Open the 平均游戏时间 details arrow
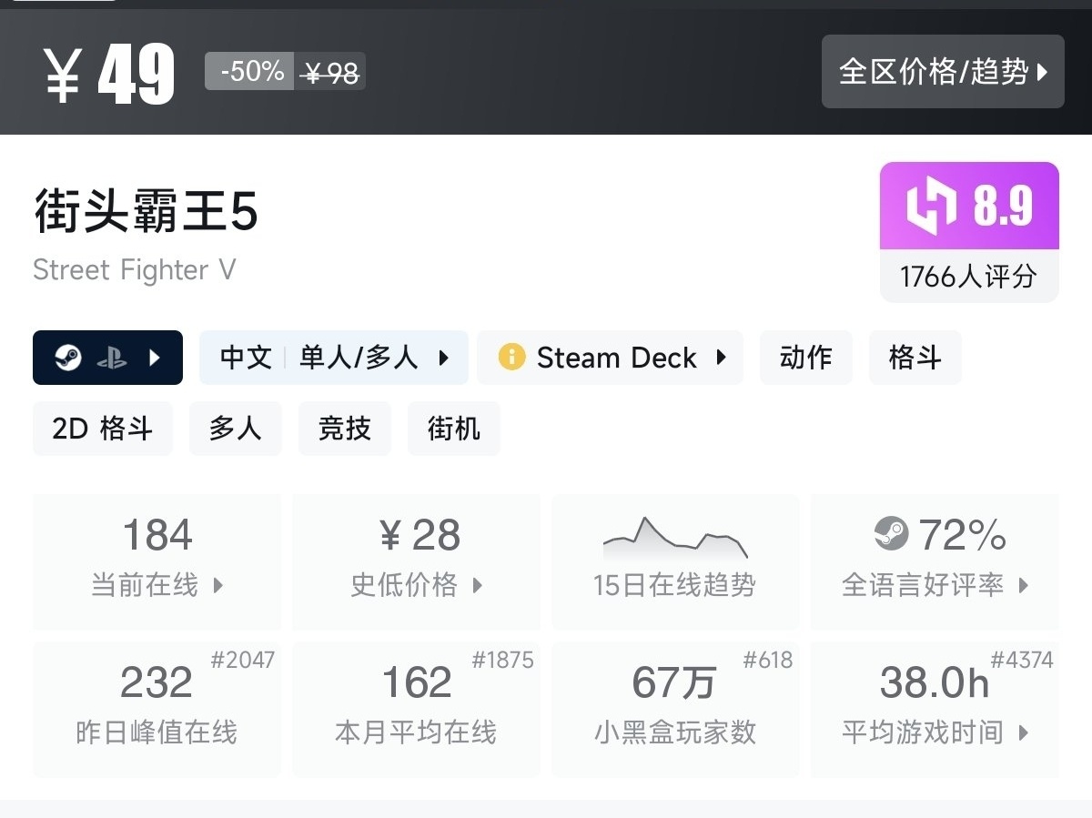This screenshot has width=1092, height=818. tap(1023, 732)
